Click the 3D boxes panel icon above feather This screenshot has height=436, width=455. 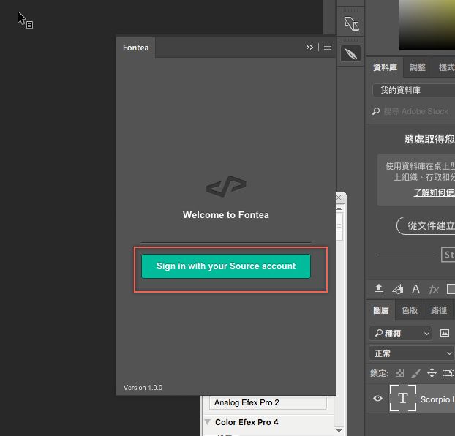[x=351, y=23]
